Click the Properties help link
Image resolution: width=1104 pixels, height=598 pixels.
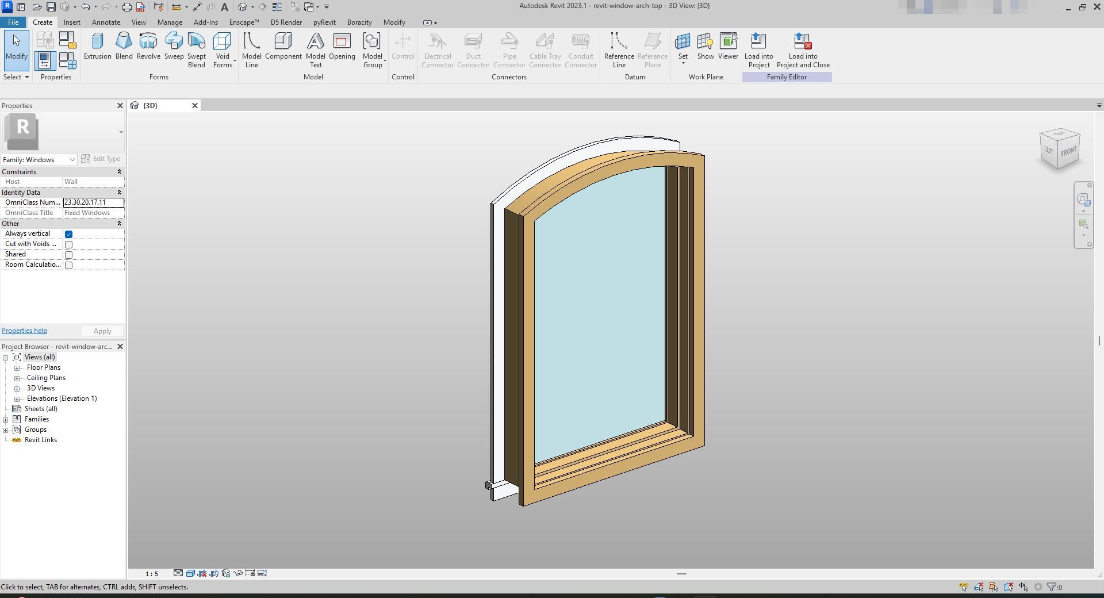tap(24, 331)
